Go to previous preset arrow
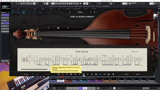This screenshot has width=160, height=90. point(70,12)
